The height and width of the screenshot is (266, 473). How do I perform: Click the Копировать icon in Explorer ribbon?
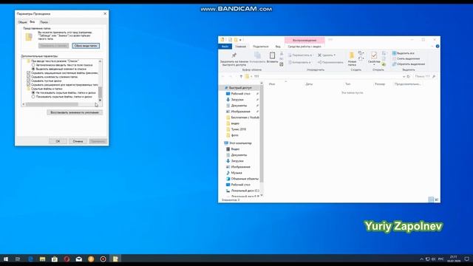coord(257,55)
